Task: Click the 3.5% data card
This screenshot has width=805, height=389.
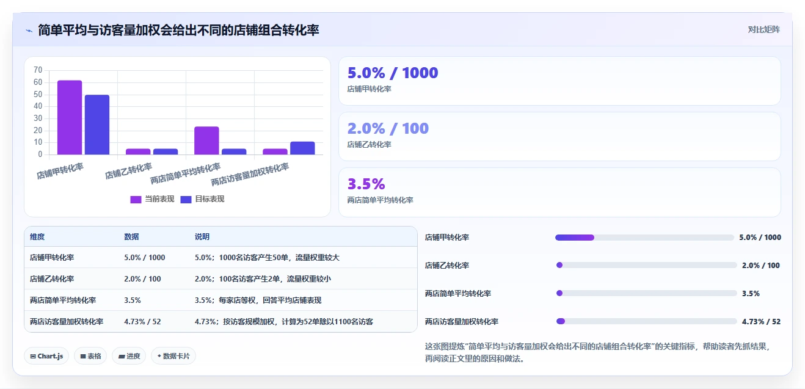Action: click(559, 192)
